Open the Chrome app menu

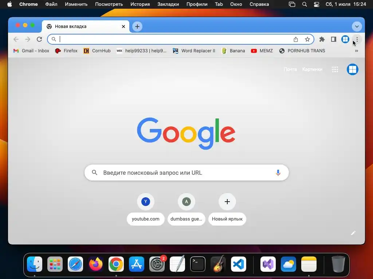(x=28, y=4)
